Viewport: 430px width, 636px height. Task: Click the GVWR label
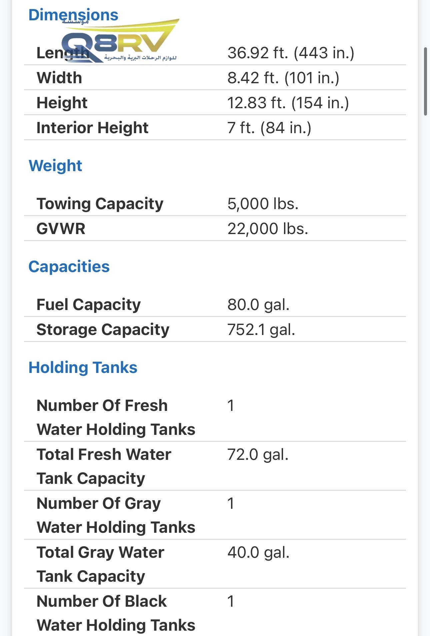tap(61, 229)
